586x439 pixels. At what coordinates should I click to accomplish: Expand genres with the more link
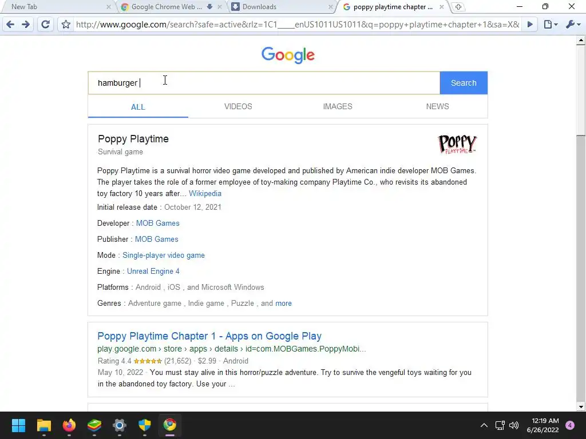point(283,304)
